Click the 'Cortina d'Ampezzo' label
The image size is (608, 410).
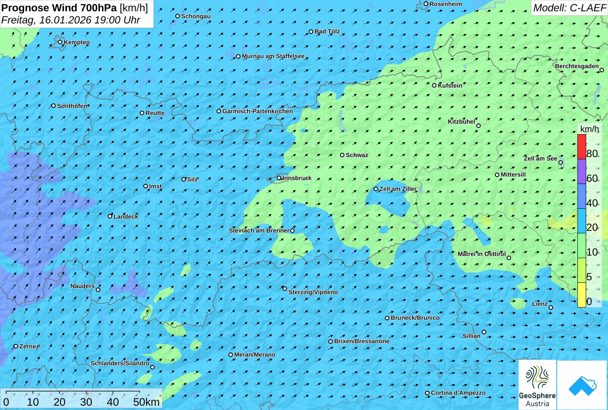458,393
